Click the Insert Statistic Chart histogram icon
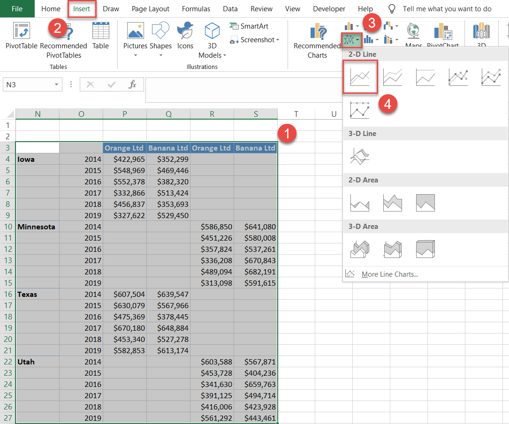The width and height of the screenshot is (509, 424). coord(368,39)
